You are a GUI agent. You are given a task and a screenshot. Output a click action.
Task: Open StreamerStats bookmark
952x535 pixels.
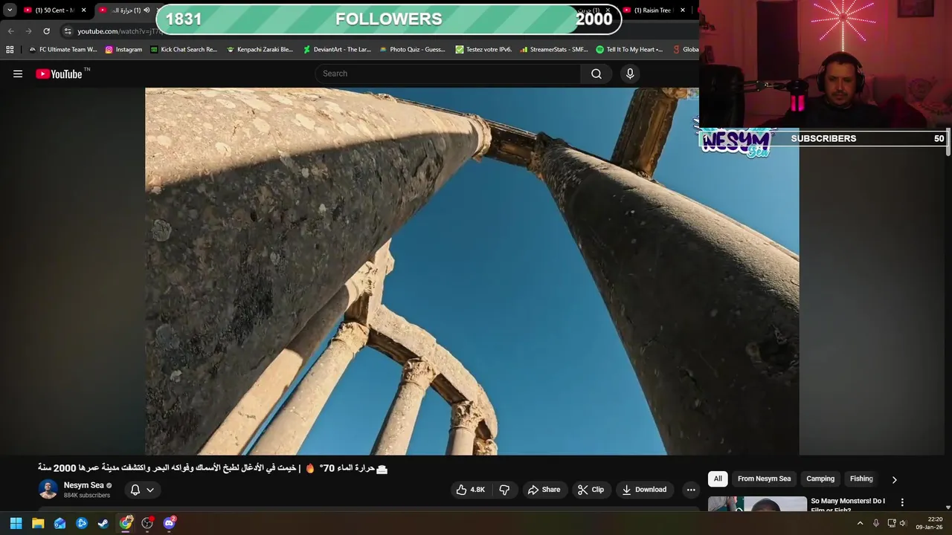click(554, 50)
